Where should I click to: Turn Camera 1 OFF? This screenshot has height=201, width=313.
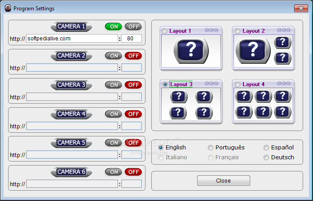coord(133,26)
